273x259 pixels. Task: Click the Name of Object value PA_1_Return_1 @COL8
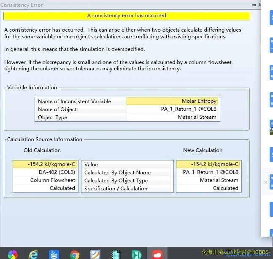[173, 109]
